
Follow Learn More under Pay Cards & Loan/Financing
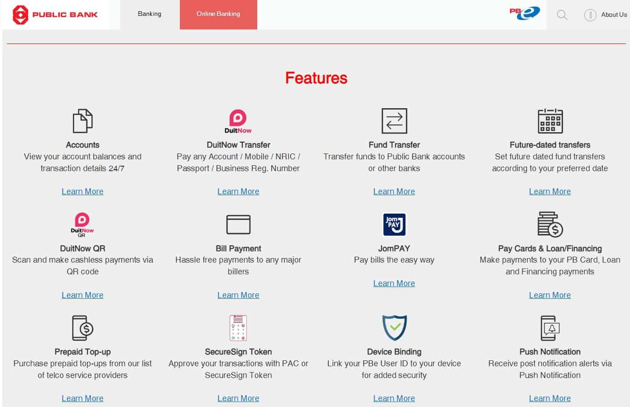click(550, 295)
